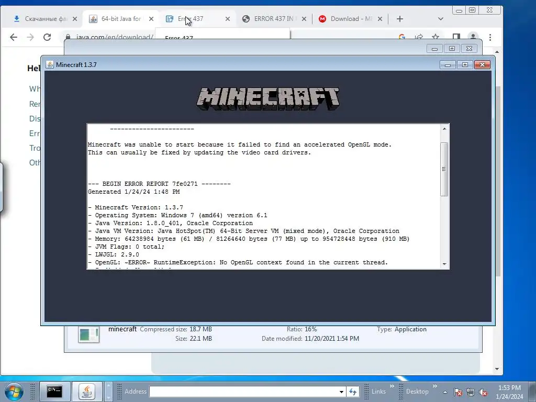Maximize the Minecraft 1.3.7 window
Viewport: 536px width, 402px height.
coord(465,64)
